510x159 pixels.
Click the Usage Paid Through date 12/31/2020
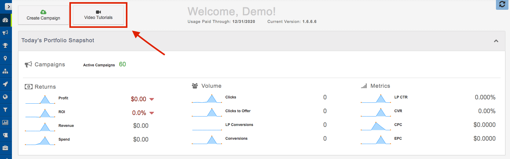[244, 22]
